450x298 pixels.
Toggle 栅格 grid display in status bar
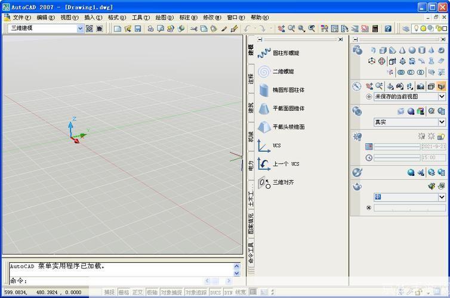pos(124,292)
